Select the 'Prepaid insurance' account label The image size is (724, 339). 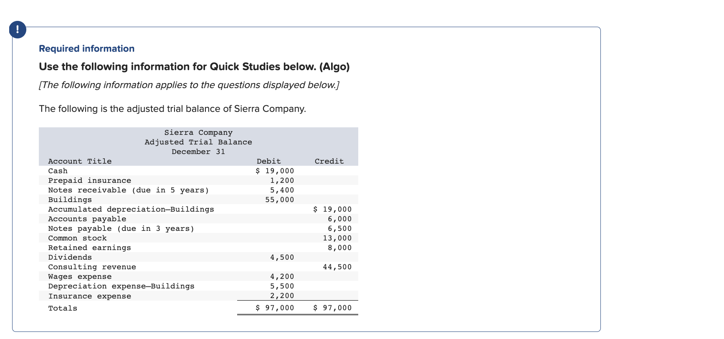pyautogui.click(x=89, y=180)
